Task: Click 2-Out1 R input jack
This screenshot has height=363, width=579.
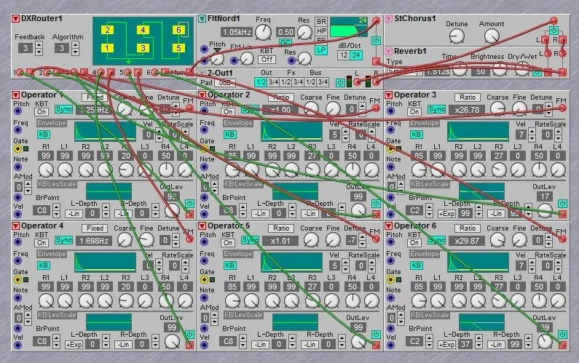Action: pyautogui.click(x=376, y=82)
